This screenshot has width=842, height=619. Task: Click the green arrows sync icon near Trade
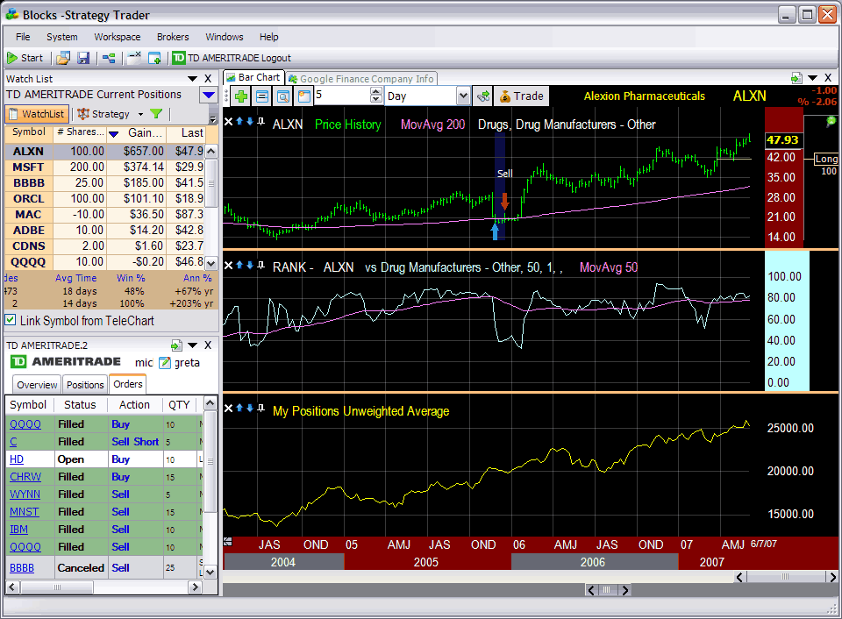[x=483, y=96]
